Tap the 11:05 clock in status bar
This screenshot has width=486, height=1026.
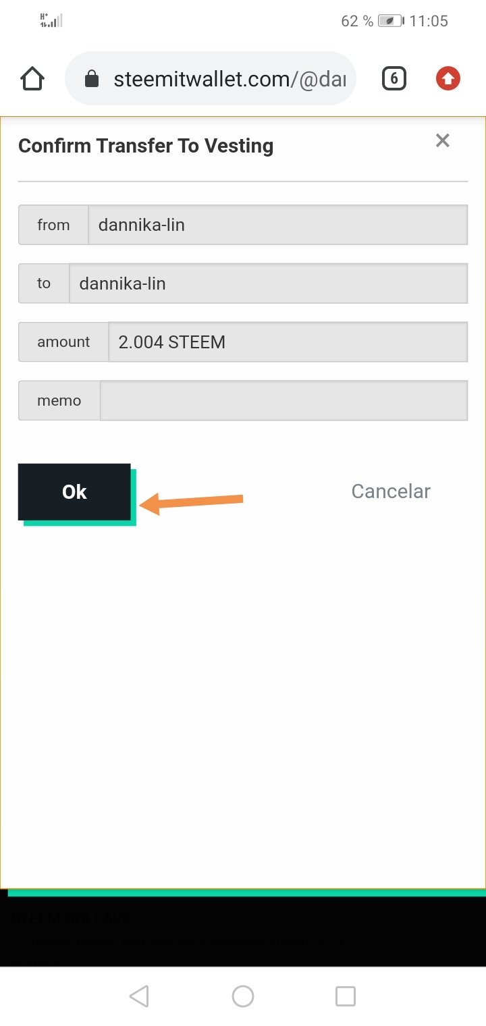pyautogui.click(x=429, y=21)
